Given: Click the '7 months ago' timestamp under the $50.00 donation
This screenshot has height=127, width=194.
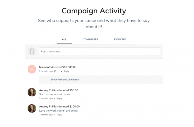Looking at the screenshot, I should [46, 98].
